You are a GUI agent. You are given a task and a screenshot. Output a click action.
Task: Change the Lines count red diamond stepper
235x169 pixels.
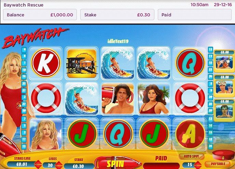tap(59, 165)
